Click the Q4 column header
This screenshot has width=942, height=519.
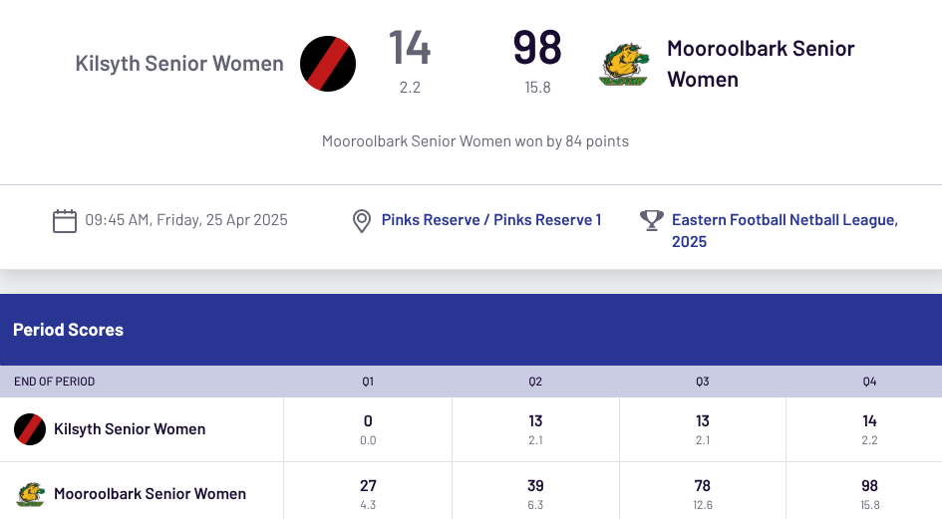click(x=870, y=382)
